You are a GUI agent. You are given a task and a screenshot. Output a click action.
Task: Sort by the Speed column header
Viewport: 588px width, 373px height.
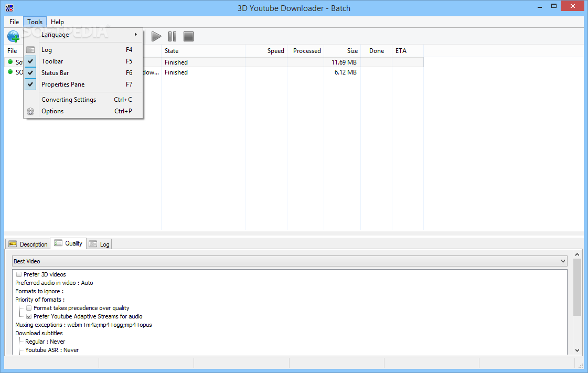(x=266, y=50)
